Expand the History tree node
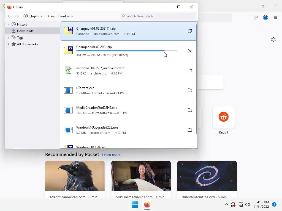The image size is (282, 211). point(8,24)
